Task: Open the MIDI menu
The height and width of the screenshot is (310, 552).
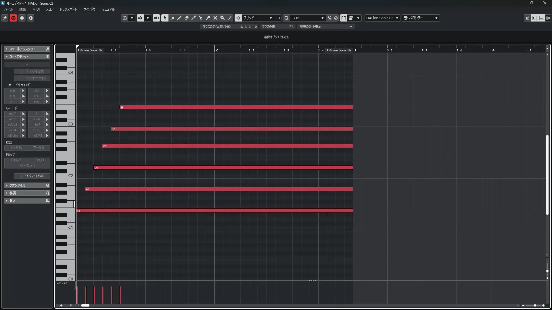Action: click(x=36, y=9)
